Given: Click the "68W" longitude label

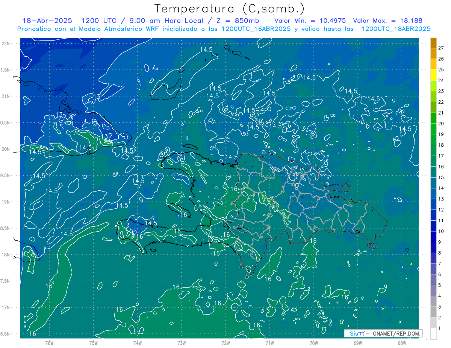Looking at the screenshot, I should [402, 343].
